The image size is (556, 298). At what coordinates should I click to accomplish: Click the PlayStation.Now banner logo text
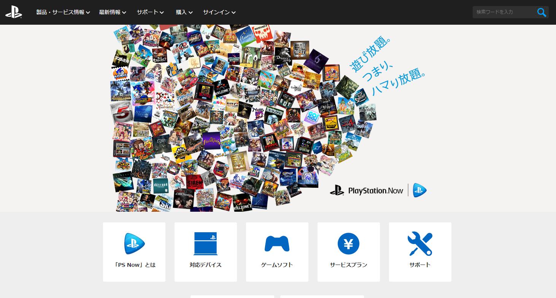[x=375, y=190]
